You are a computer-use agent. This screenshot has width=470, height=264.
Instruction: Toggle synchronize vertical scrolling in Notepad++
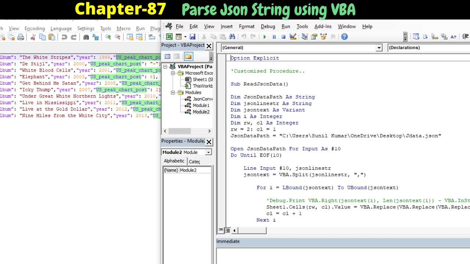130,37
